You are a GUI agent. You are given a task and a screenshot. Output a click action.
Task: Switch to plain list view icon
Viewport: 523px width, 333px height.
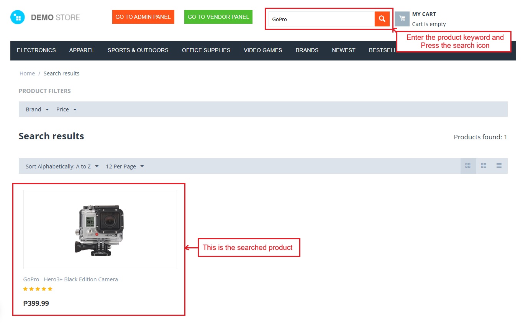pos(499,166)
